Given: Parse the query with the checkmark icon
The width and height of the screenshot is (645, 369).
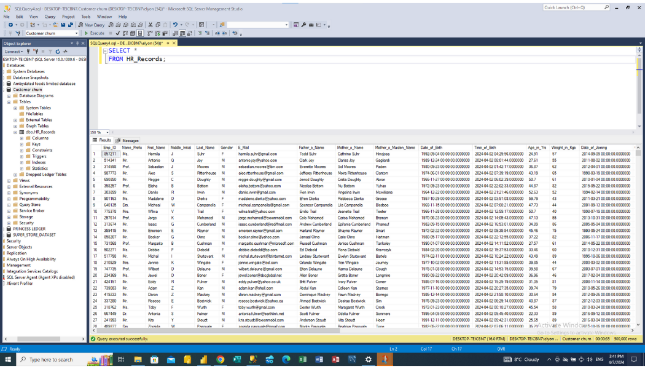Looking at the screenshot, I should pos(117,32).
